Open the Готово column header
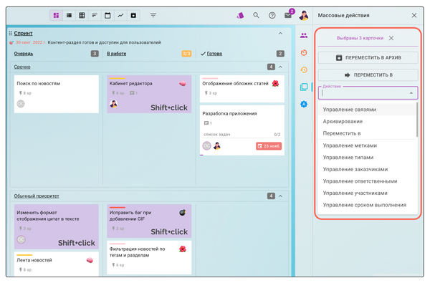 [214, 54]
